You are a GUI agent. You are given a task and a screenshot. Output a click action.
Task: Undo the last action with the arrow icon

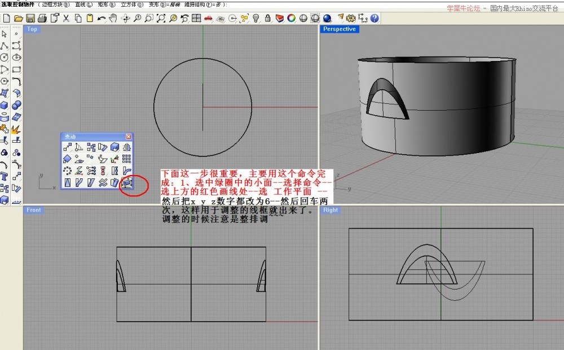[x=102, y=19]
